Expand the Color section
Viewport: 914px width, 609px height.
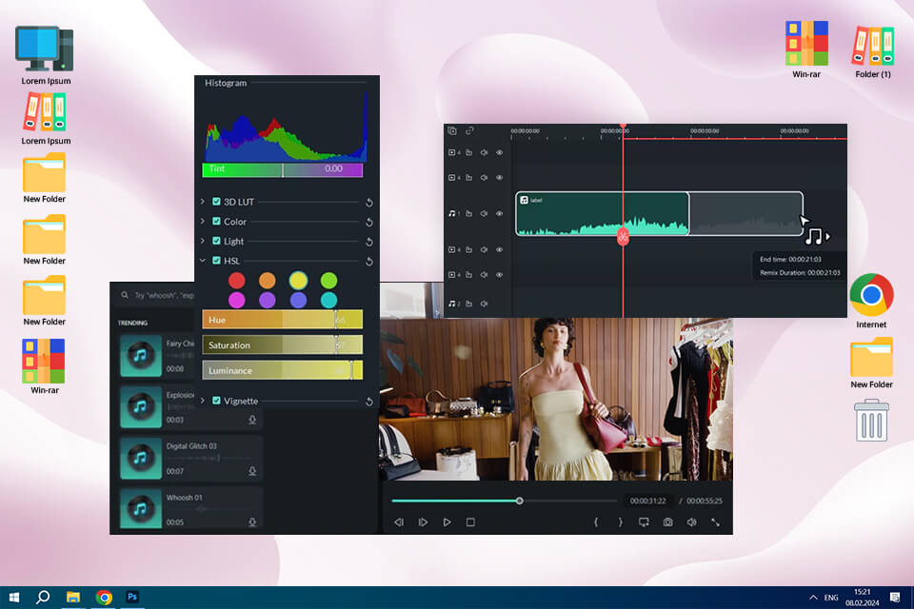click(202, 222)
